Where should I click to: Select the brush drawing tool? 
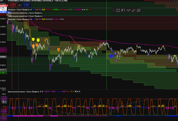(133, 10)
